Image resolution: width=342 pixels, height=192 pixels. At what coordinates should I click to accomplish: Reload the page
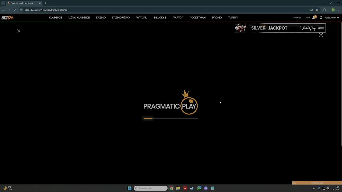pyautogui.click(x=14, y=10)
